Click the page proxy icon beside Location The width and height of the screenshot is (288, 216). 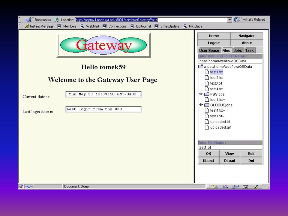[x=57, y=20]
